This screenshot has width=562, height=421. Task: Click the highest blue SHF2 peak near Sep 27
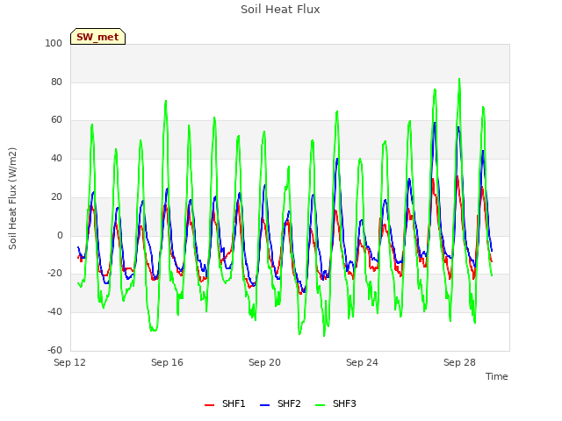tap(435, 123)
